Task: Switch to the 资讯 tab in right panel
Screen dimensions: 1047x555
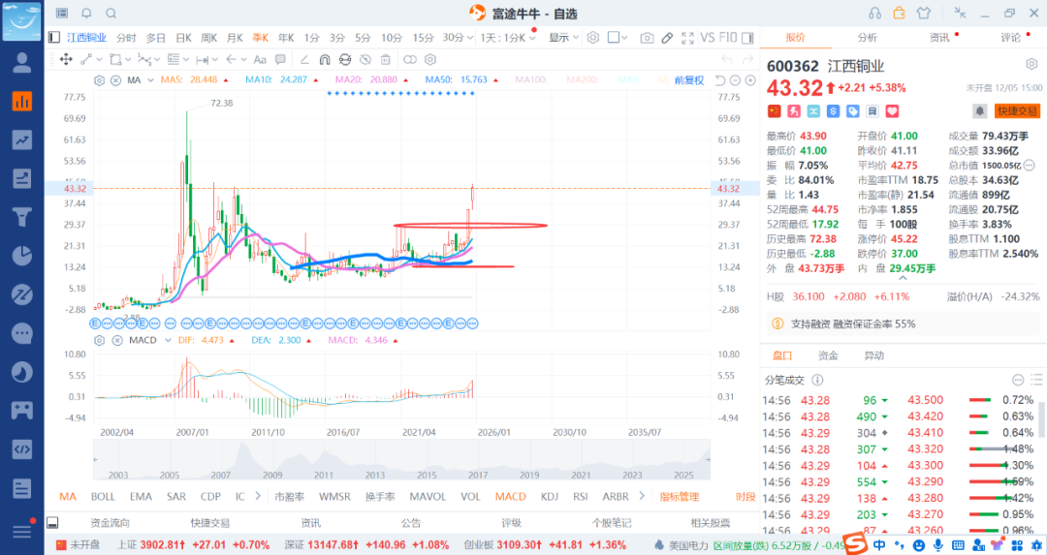Action: [938, 38]
